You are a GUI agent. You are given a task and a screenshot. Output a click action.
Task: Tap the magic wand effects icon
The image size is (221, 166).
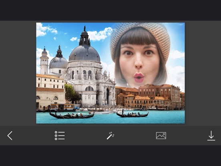[110, 136]
